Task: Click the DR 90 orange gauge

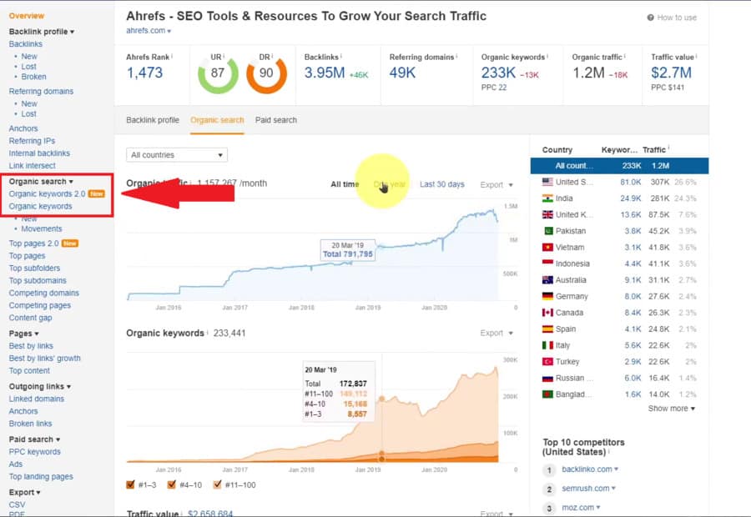Action: 266,73
